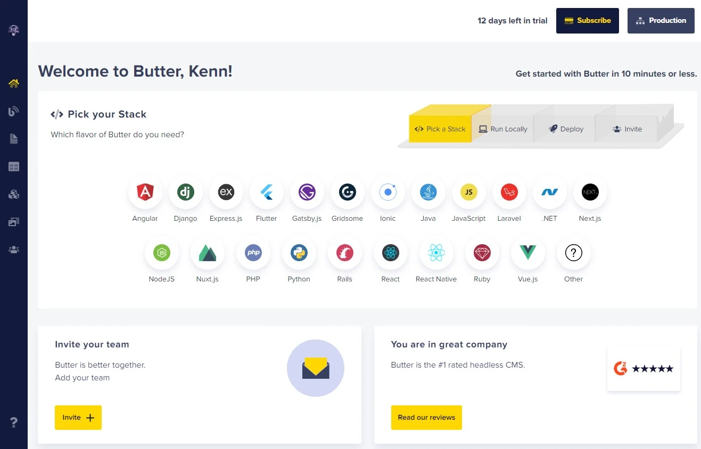
Task: Open the Collections table icon in sidebar
Action: (14, 167)
